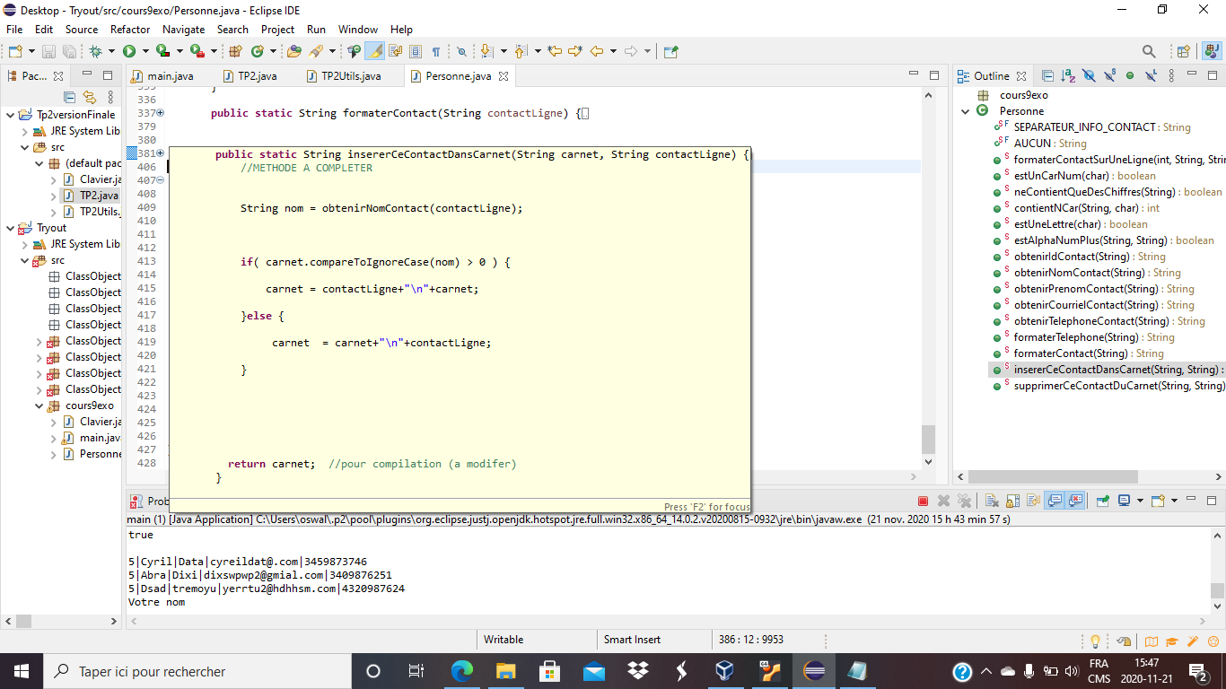Select the Debug tool in the toolbar
This screenshot has height=689, width=1226.
click(x=95, y=51)
